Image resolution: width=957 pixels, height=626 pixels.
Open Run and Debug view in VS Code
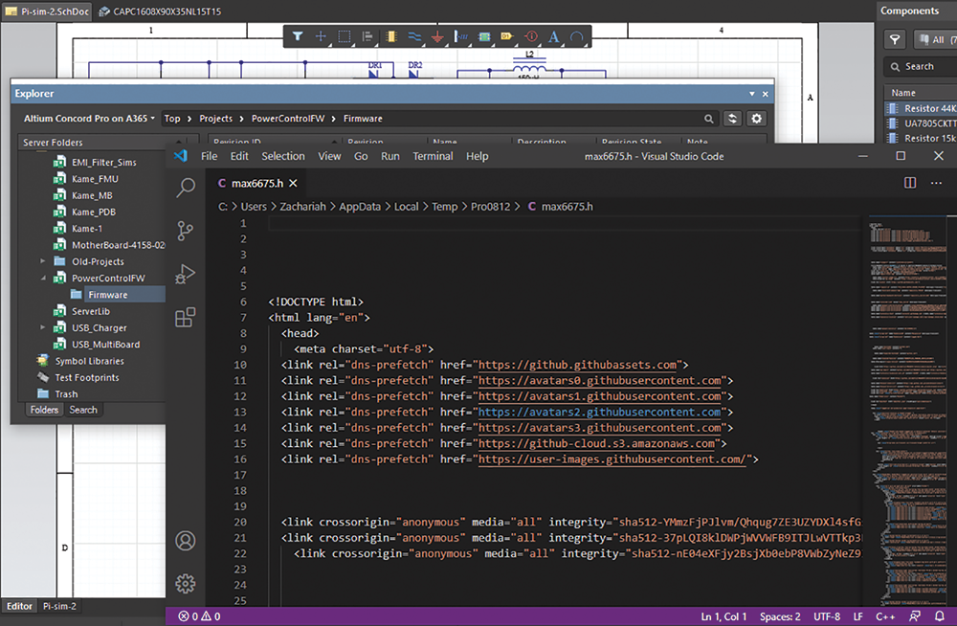coord(186,274)
